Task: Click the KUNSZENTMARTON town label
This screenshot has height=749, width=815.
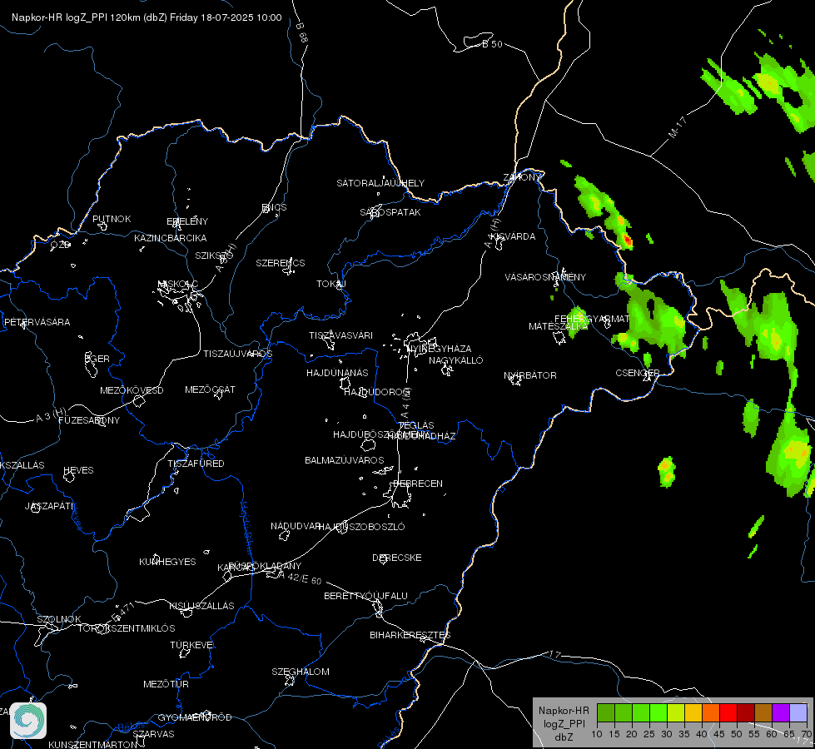Action: pos(93,744)
